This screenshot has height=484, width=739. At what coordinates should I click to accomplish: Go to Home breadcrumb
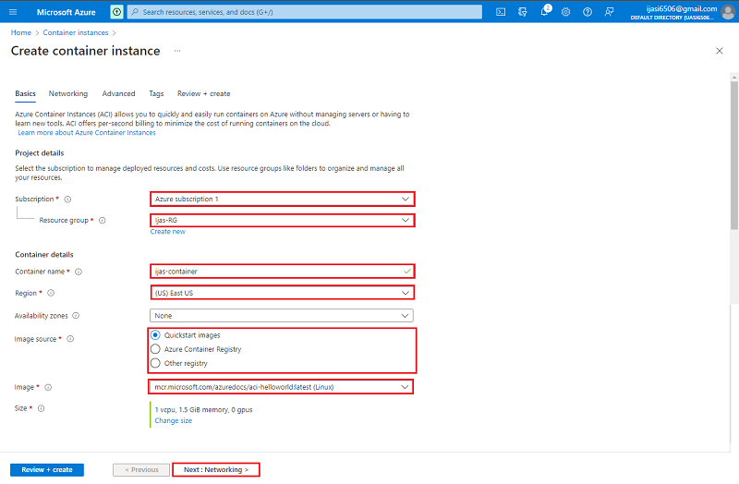coord(20,32)
